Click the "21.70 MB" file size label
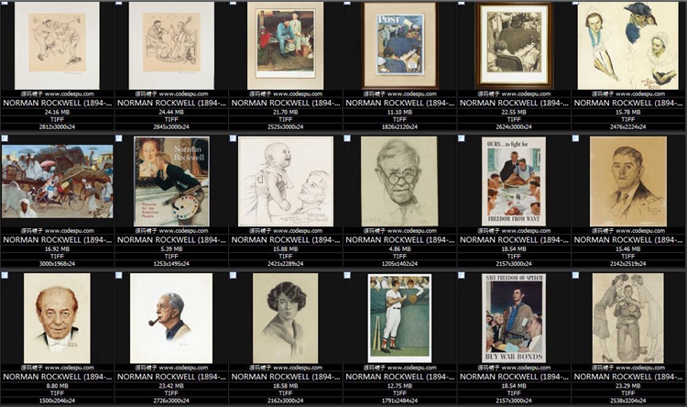Screen dimensions: 687x407 click(285, 112)
